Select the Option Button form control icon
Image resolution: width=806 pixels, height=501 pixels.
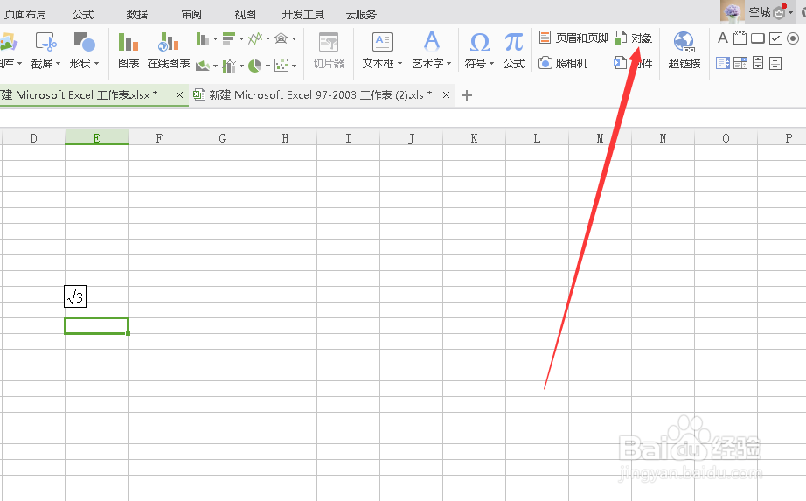tap(793, 38)
